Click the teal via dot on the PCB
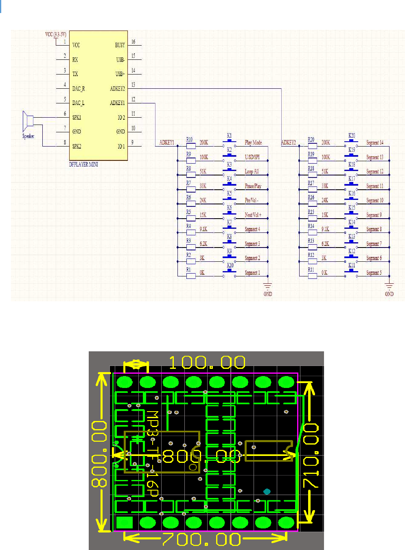Viewport: 405px width, 550px height. 267,492
